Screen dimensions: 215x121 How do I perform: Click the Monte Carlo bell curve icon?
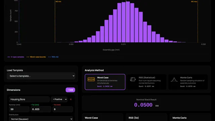click(174, 80)
